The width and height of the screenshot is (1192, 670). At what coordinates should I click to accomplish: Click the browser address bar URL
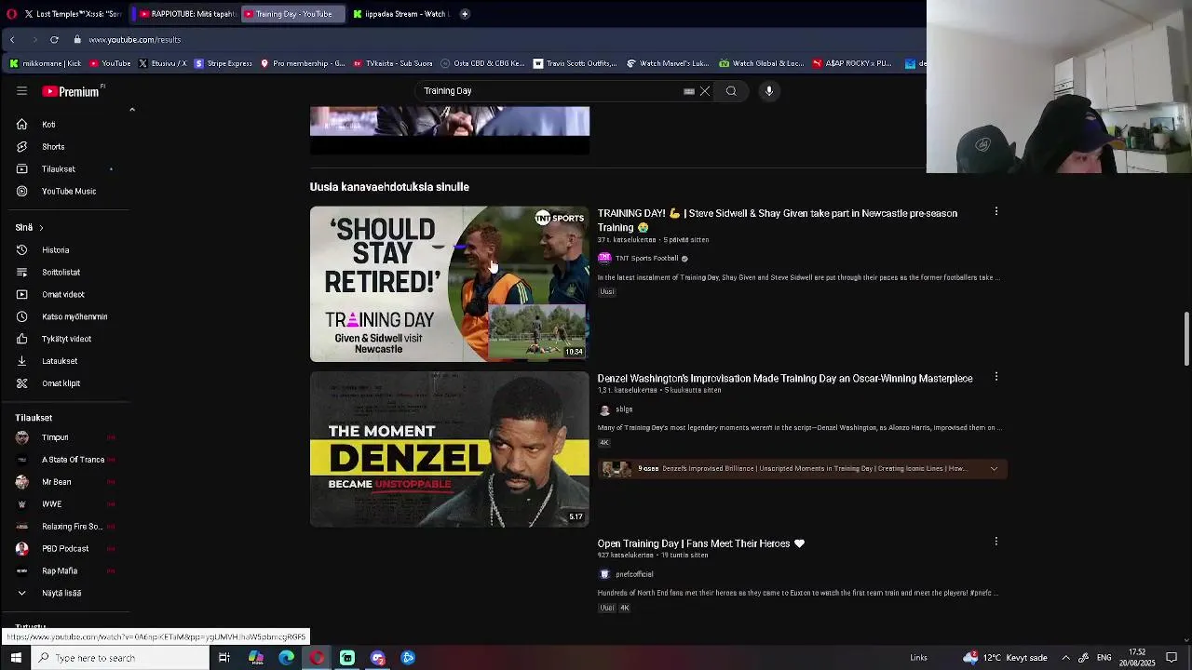(135, 40)
